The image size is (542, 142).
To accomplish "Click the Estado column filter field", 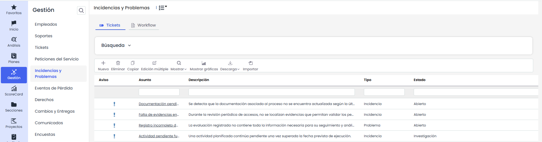I will [x=476, y=92].
